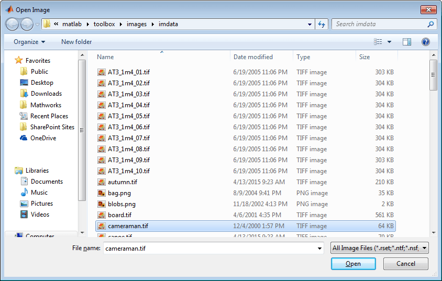Change view using the view icon
Screen dimensions: 442x281
tap(378, 42)
